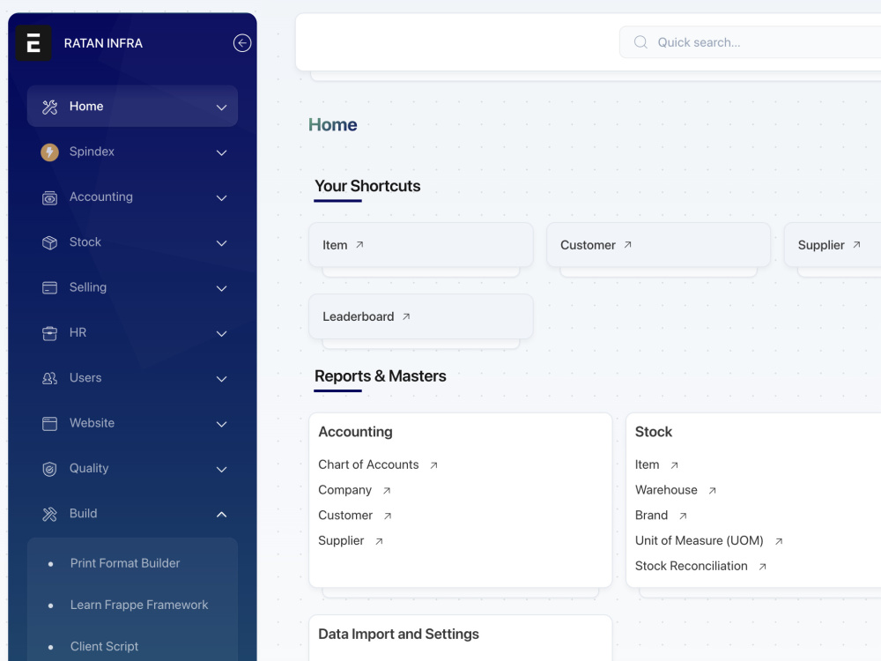Screen dimensions: 881x661
Task: Open Brand link under Stock
Action: 651,516
